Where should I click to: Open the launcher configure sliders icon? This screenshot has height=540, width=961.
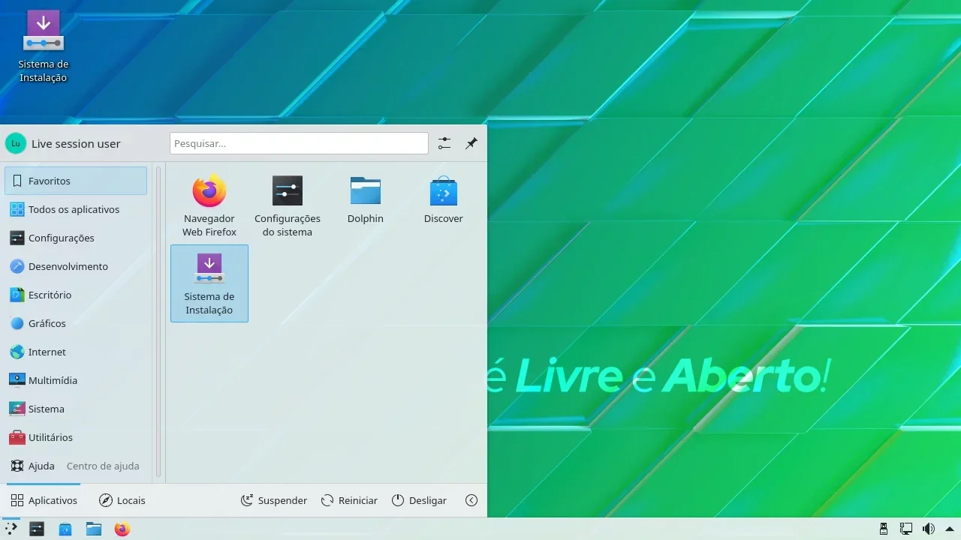[x=444, y=143]
